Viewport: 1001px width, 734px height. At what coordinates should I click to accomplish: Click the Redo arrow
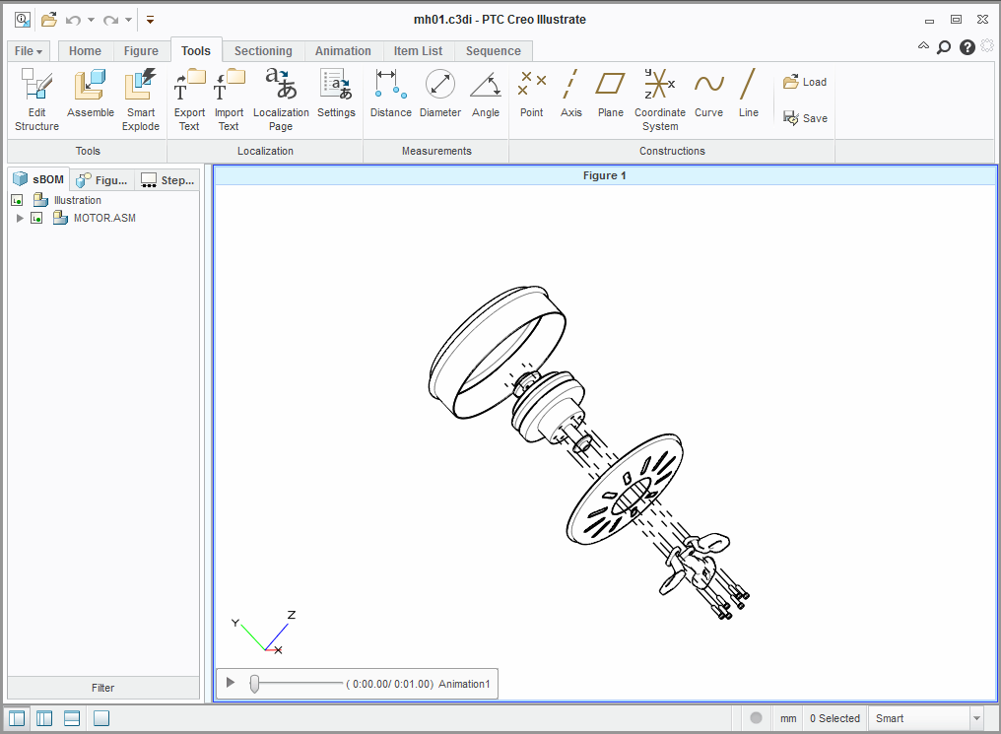click(111, 21)
